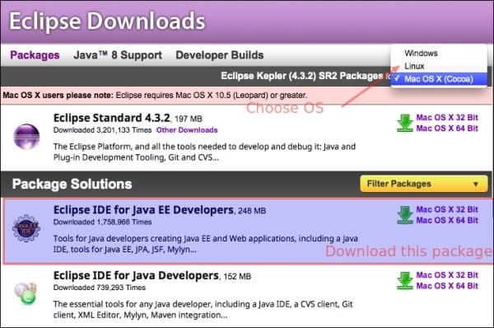Click the Package Solutions heading
Image resolution: width=494 pixels, height=328 pixels.
point(72,184)
